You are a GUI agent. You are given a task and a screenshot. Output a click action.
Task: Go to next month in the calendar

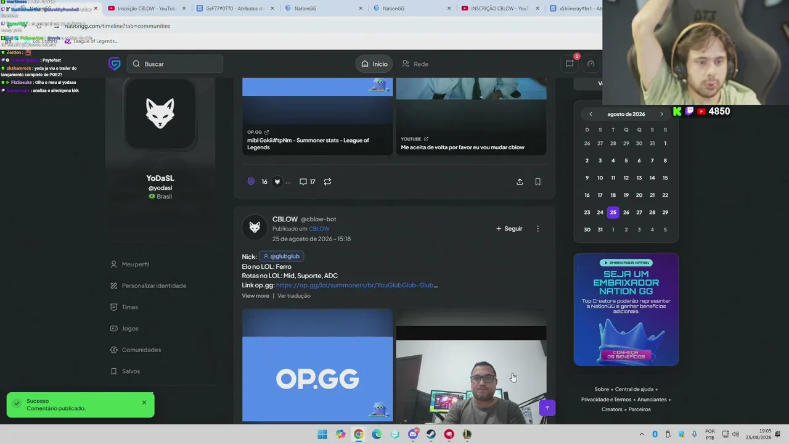662,114
